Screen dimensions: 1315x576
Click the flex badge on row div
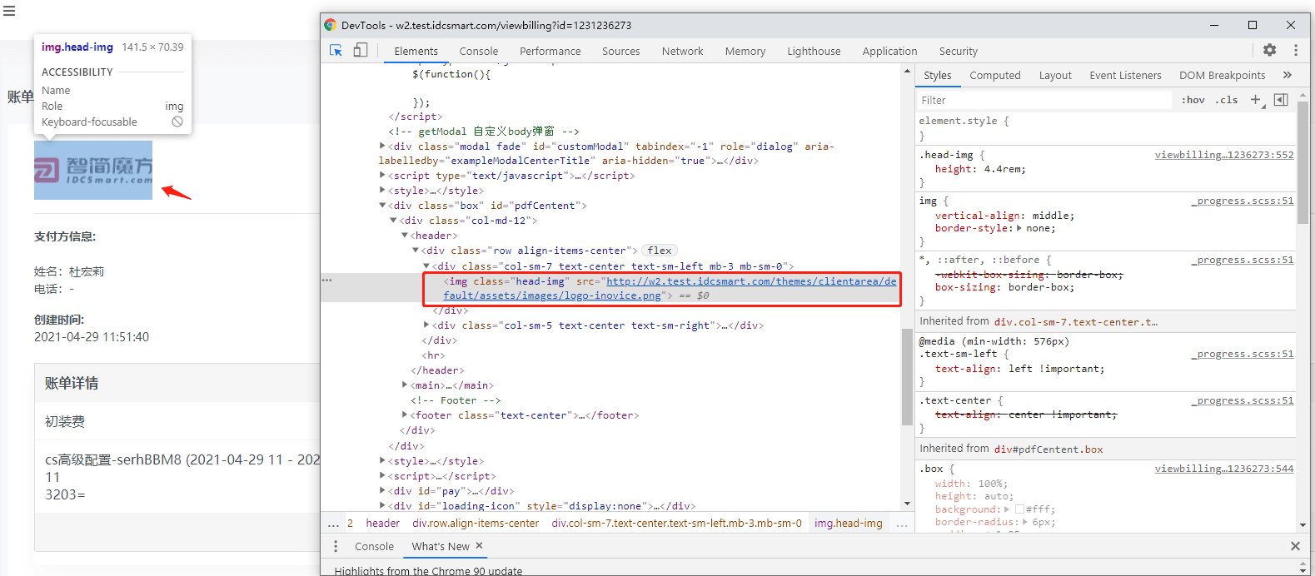click(x=660, y=251)
